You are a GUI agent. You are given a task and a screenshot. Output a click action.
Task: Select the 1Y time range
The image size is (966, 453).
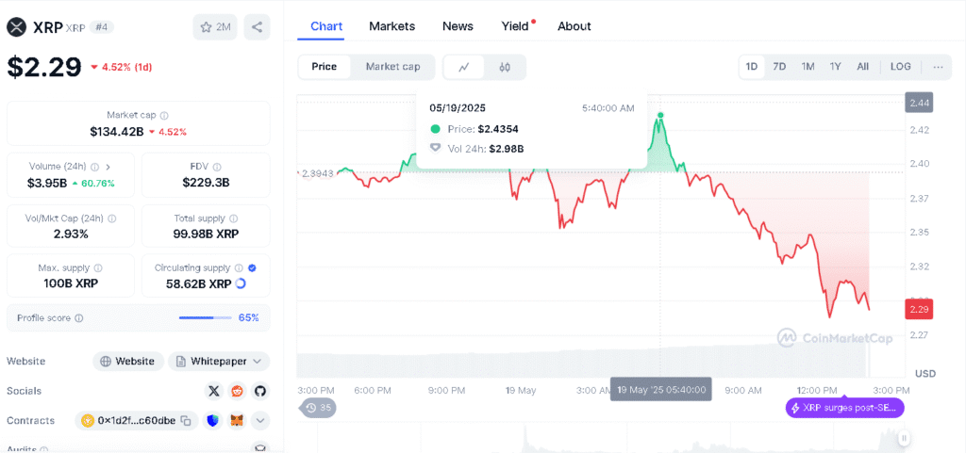point(836,67)
